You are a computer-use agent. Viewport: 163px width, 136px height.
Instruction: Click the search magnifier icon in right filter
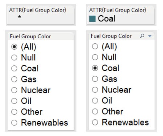pyautogui.click(x=142, y=36)
